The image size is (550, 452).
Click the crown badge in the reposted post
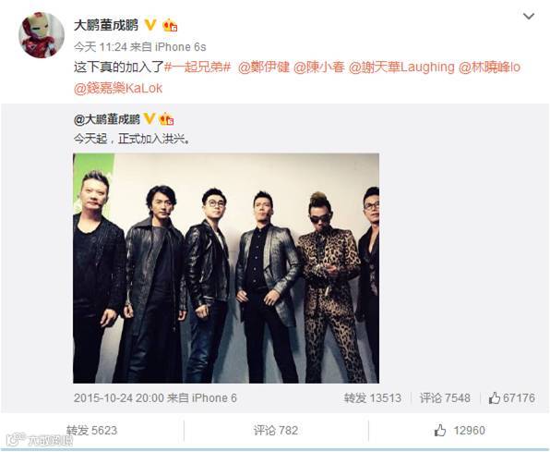(x=166, y=119)
